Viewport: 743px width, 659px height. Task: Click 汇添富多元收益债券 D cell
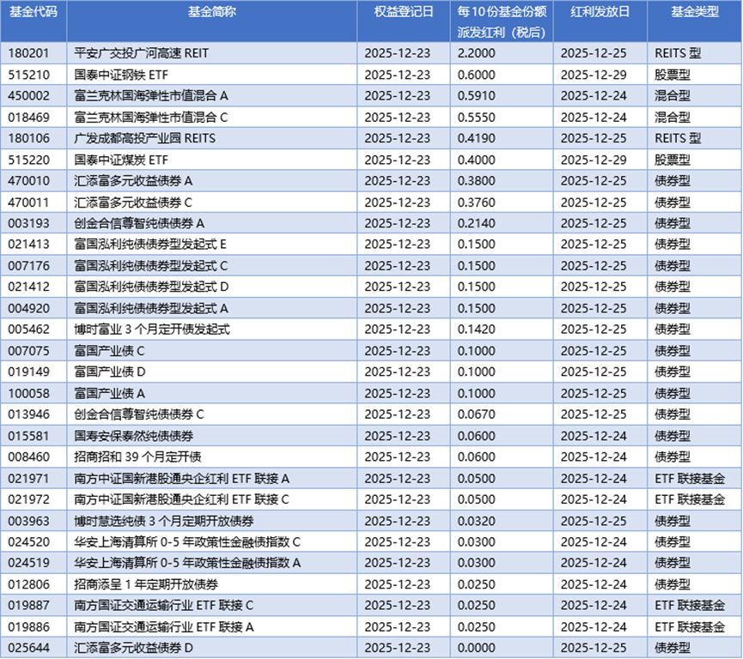coord(134,649)
